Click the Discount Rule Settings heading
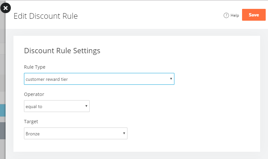This screenshot has height=159, width=268. 62,51
